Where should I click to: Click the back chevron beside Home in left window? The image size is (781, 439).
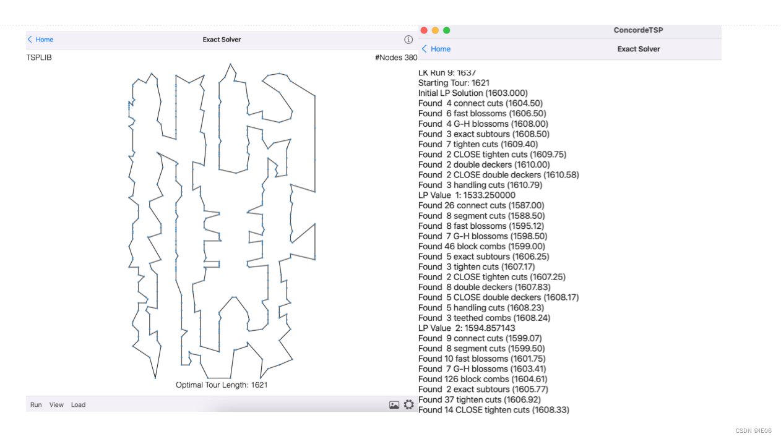pos(29,39)
